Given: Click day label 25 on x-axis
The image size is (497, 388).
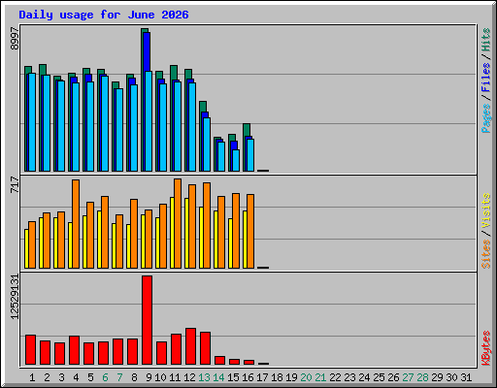Looking at the screenshot, I should (379, 377).
